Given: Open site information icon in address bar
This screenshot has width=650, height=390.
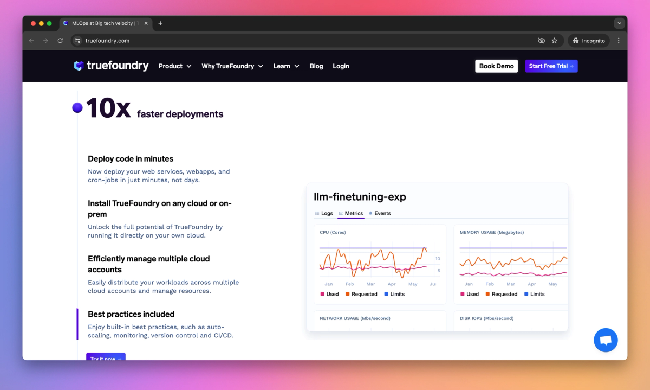Looking at the screenshot, I should coord(77,41).
